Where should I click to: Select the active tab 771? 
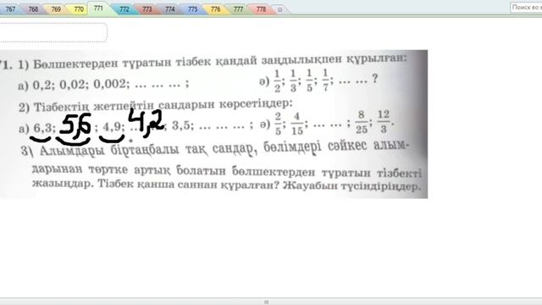(98, 8)
